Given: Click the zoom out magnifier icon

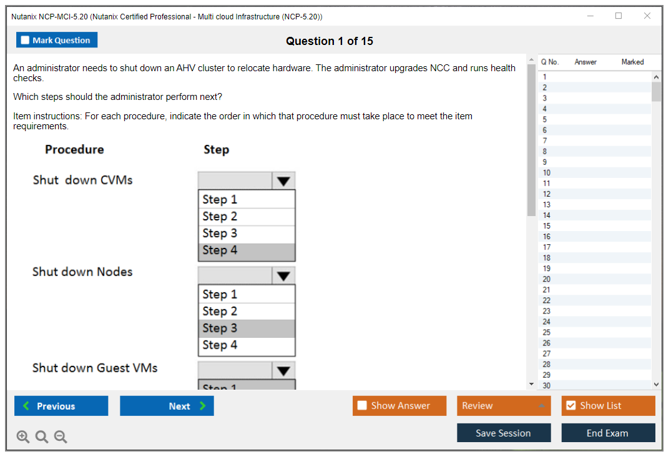Looking at the screenshot, I should [x=61, y=437].
